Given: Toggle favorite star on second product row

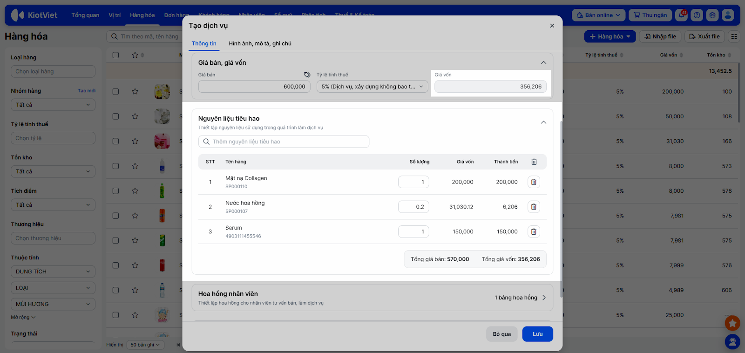Looking at the screenshot, I should tap(135, 116).
